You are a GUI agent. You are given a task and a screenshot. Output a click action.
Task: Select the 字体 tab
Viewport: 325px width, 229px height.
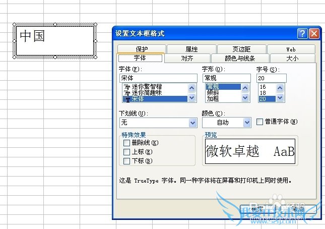pos(140,58)
